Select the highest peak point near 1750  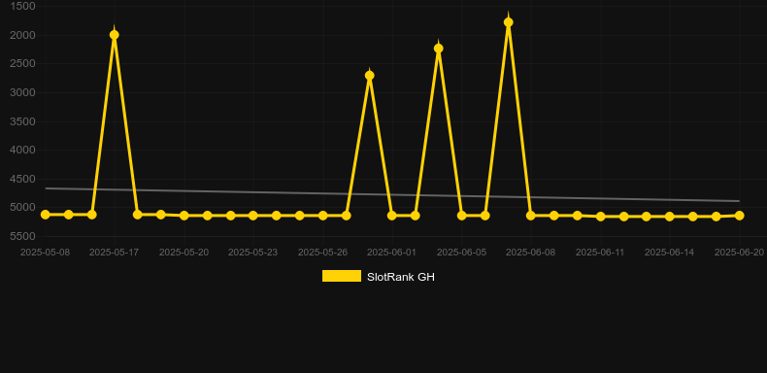pyautogui.click(x=508, y=22)
